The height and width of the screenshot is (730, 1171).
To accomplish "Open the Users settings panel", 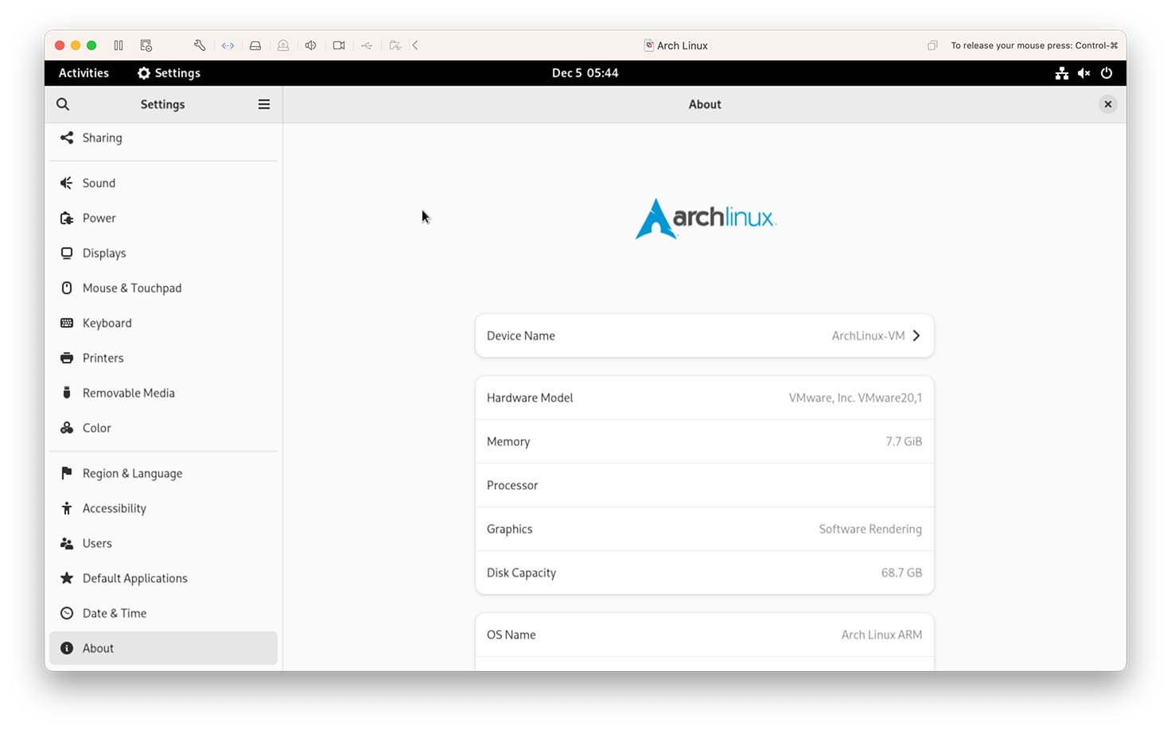I will point(163,543).
